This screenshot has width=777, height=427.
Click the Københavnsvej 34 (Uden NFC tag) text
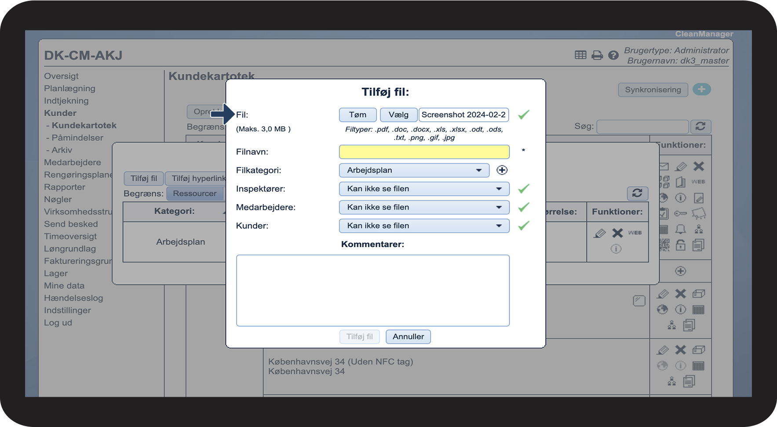tap(341, 362)
